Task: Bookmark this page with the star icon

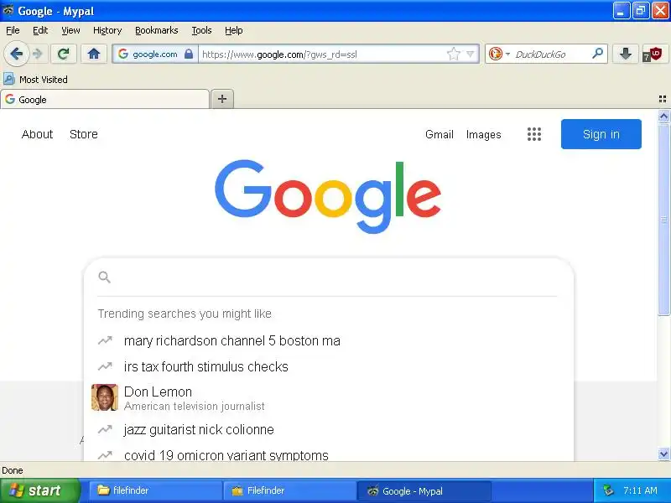Action: (454, 54)
